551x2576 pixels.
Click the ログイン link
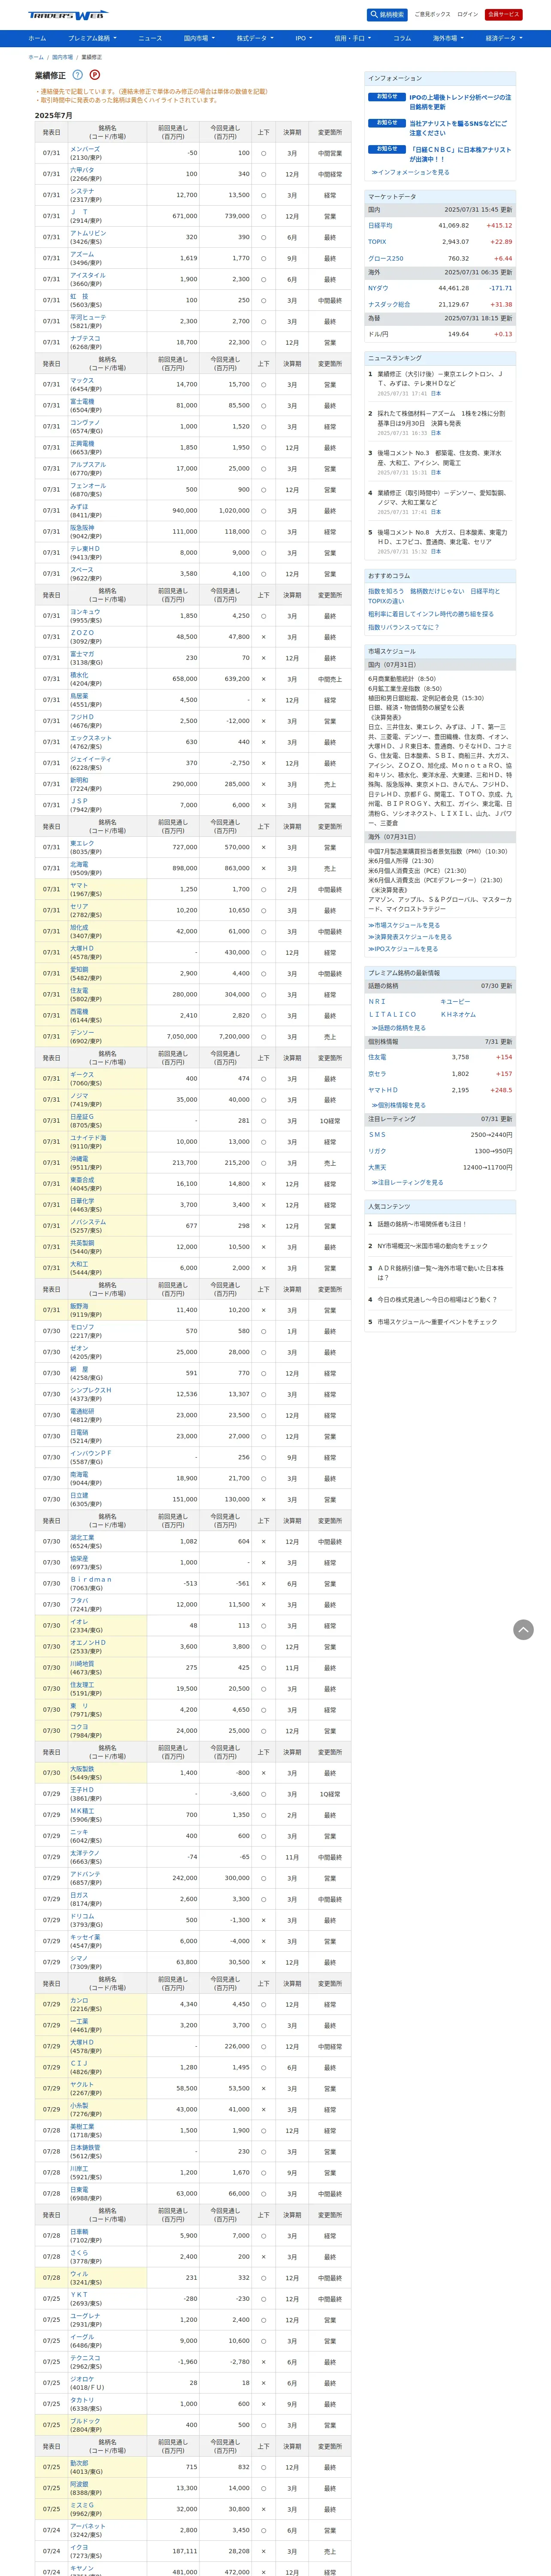click(467, 15)
